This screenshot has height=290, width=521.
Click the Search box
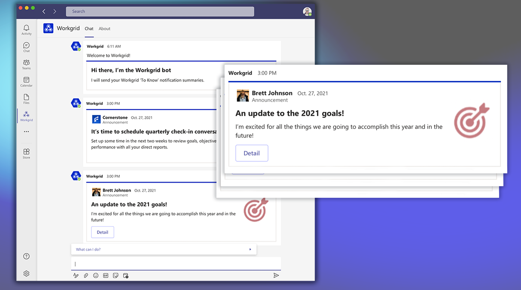(160, 12)
